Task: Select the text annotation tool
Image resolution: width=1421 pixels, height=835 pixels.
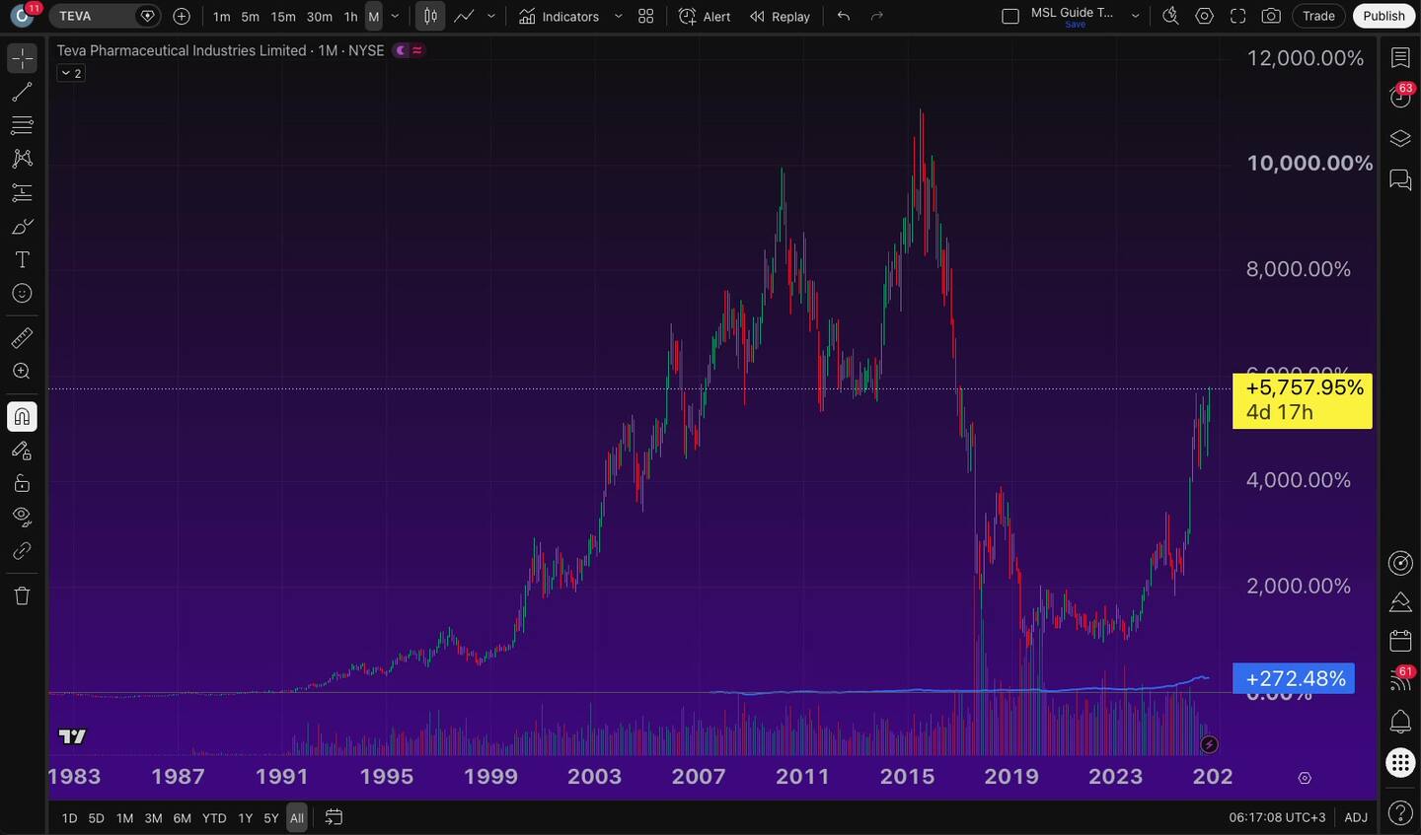Action: pos(22,259)
